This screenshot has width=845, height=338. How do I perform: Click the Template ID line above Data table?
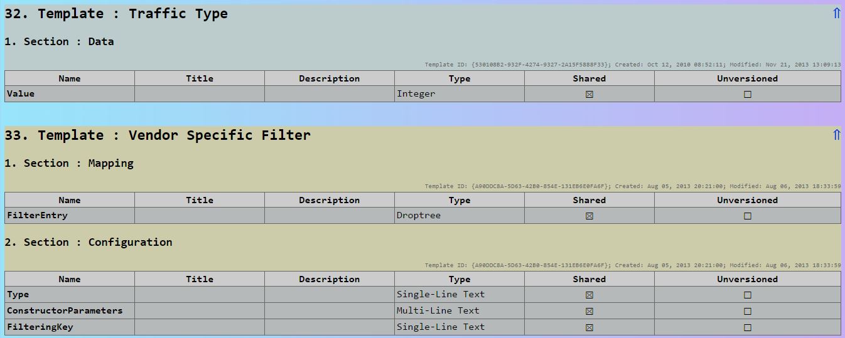[x=633, y=65]
